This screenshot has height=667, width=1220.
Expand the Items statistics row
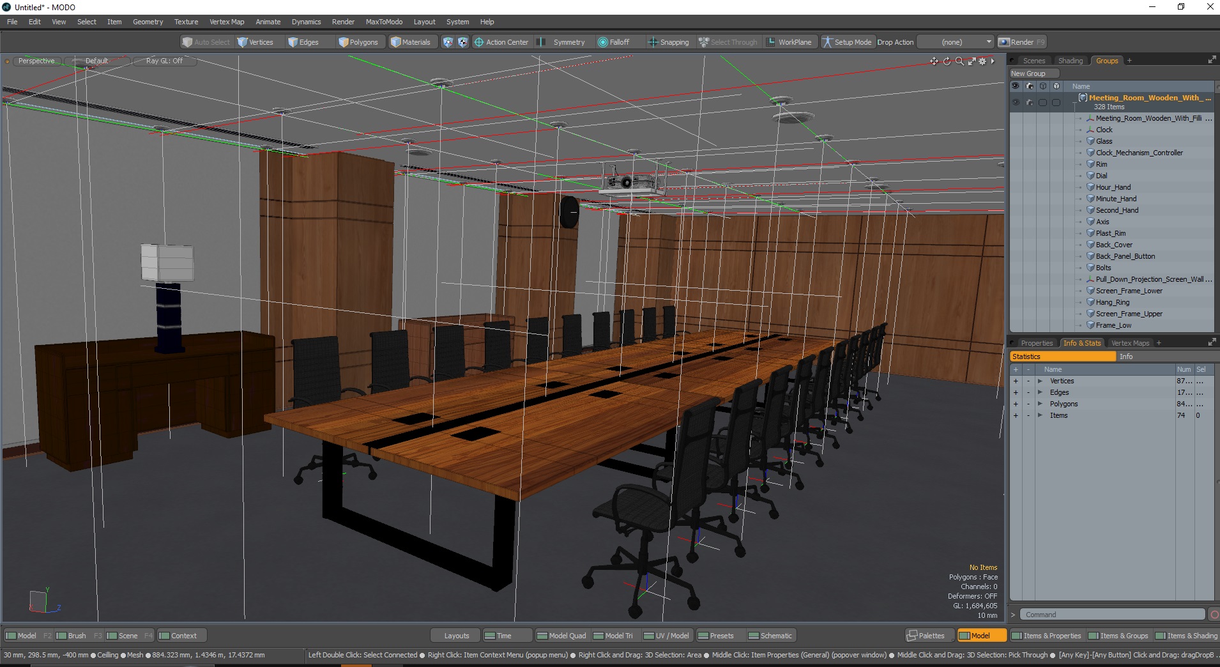click(x=1040, y=416)
